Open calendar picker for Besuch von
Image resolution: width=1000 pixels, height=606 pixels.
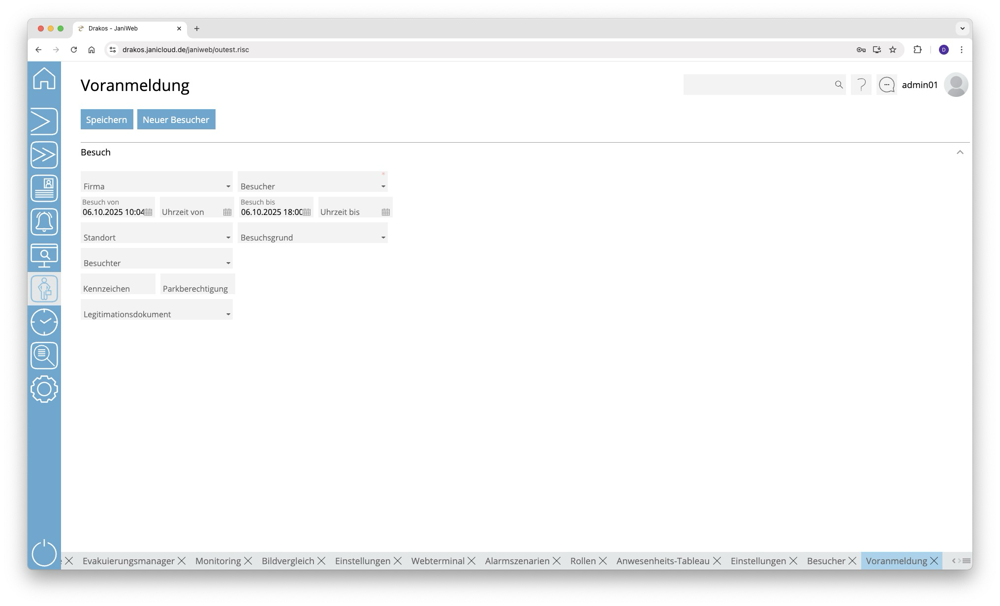pyautogui.click(x=148, y=212)
